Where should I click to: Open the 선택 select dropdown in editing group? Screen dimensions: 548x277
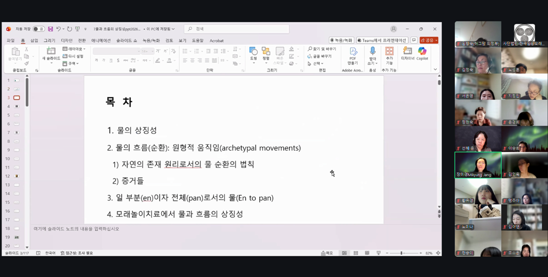coord(315,64)
